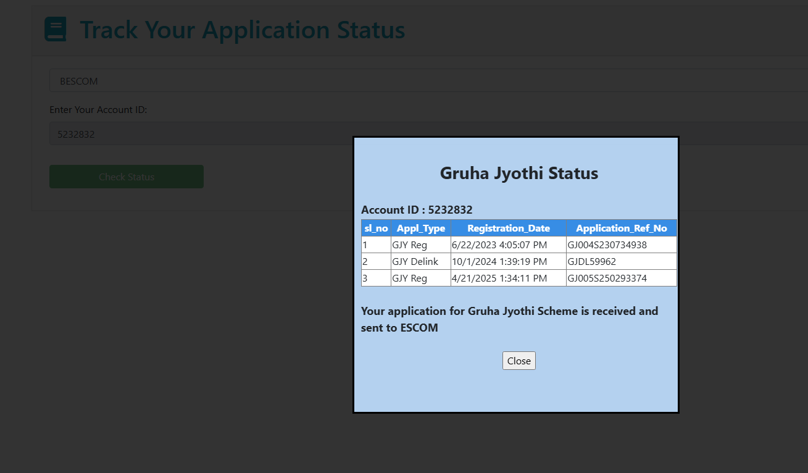This screenshot has height=473, width=808.
Task: Click the Account ID : 5232832 label
Action: coord(417,209)
